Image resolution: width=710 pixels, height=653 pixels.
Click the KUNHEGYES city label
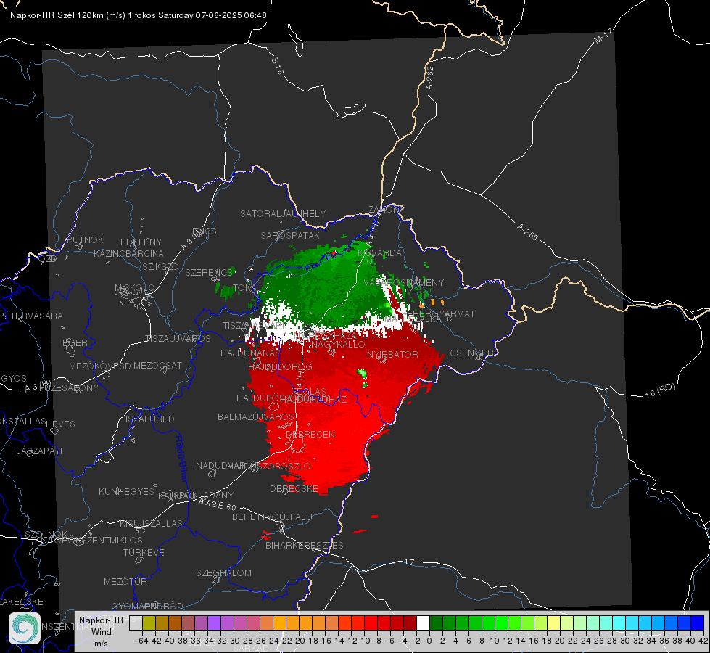tap(126, 492)
